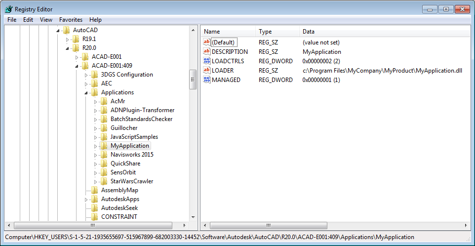This screenshot has height=246, width=475.
Task: Select the AutodeskSeek key in tree
Action: click(119, 208)
